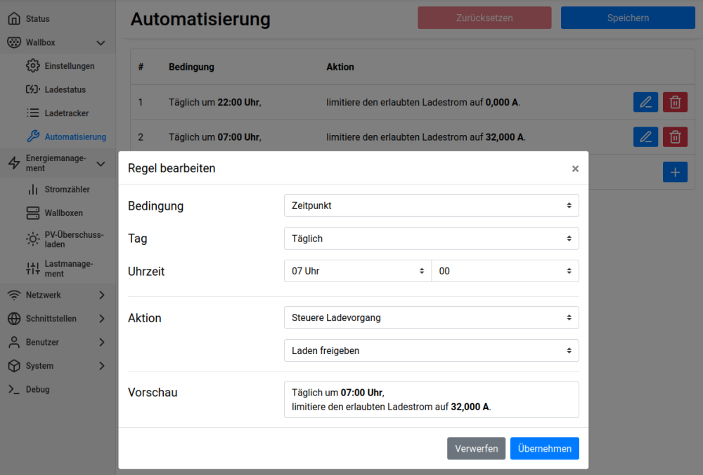Open the Tag dropdown showing Täglich

(x=431, y=239)
